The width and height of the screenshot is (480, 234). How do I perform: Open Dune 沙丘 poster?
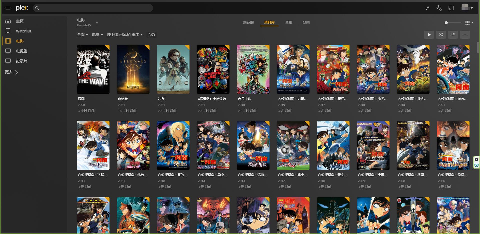[173, 69]
